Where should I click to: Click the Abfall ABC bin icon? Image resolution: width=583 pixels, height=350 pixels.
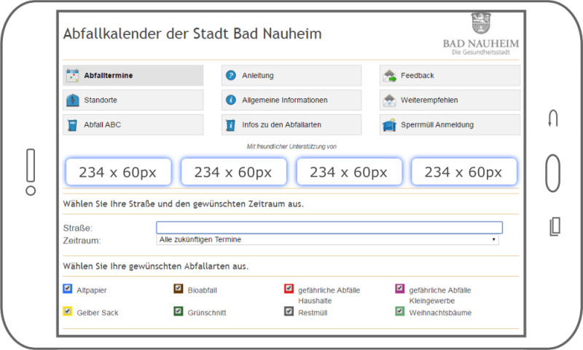[x=72, y=125]
